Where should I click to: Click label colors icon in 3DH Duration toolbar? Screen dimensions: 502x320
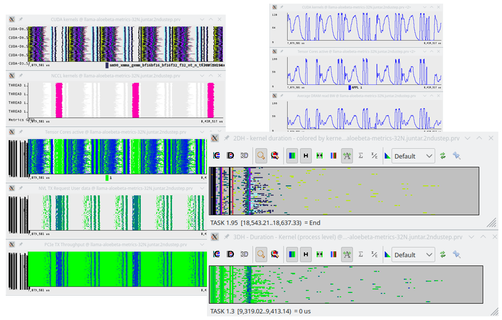pos(333,254)
